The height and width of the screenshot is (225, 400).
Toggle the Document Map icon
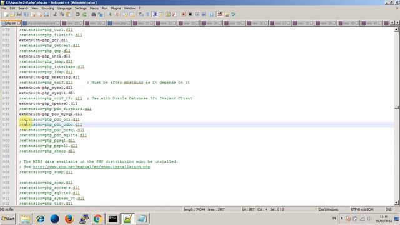click(168, 14)
